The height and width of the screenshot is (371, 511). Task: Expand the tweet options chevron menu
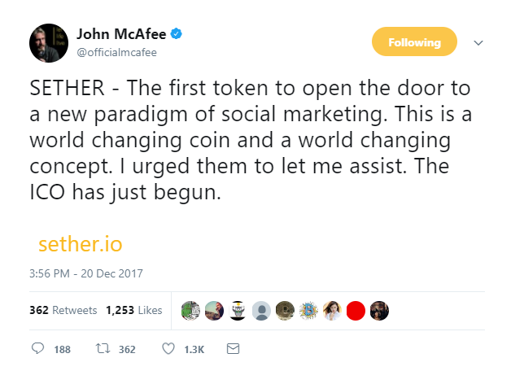[x=478, y=42]
